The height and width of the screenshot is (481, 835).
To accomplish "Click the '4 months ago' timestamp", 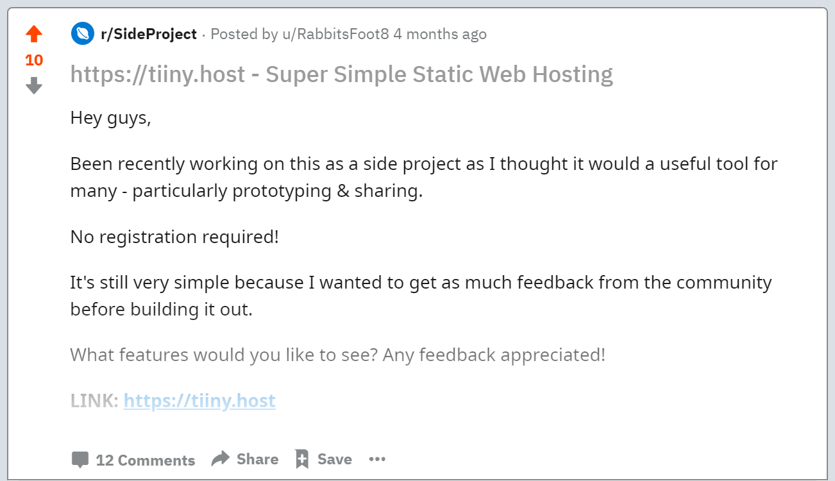I will click(440, 34).
